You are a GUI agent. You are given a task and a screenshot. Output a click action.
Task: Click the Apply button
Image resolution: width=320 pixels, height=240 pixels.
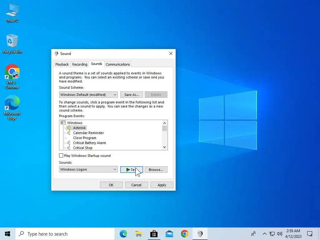click(162, 185)
